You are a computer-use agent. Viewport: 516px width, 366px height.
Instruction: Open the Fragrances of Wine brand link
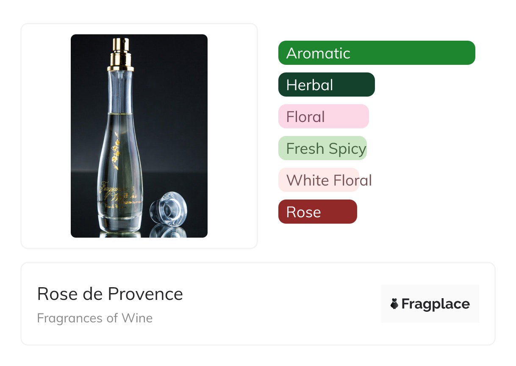click(94, 318)
